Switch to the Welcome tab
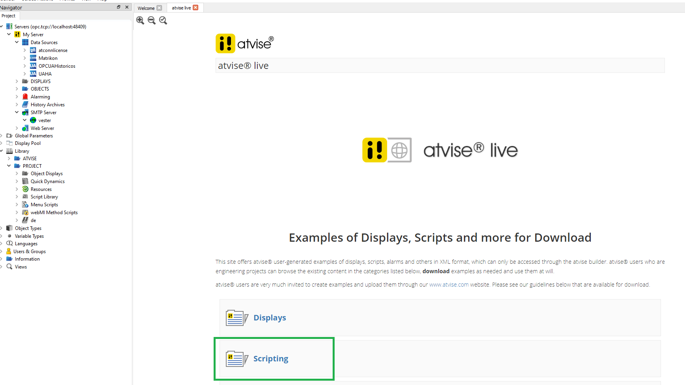This screenshot has height=385, width=685. 146,8
